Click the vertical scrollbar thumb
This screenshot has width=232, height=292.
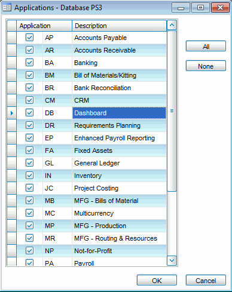pos(172,111)
